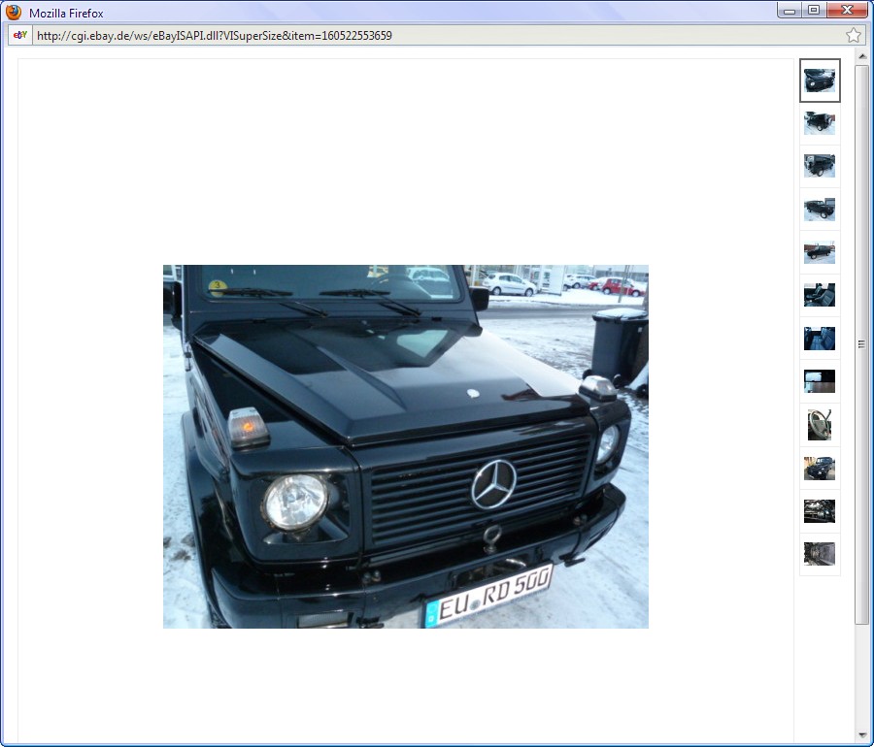Close the Firefox popup window
Image resolution: width=874 pixels, height=747 pixels.
click(x=847, y=11)
